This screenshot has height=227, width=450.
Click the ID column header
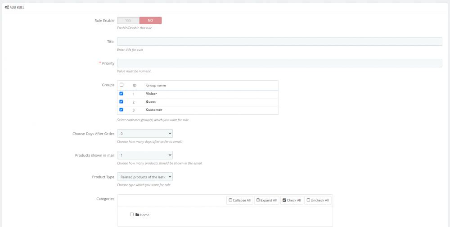pyautogui.click(x=134, y=85)
